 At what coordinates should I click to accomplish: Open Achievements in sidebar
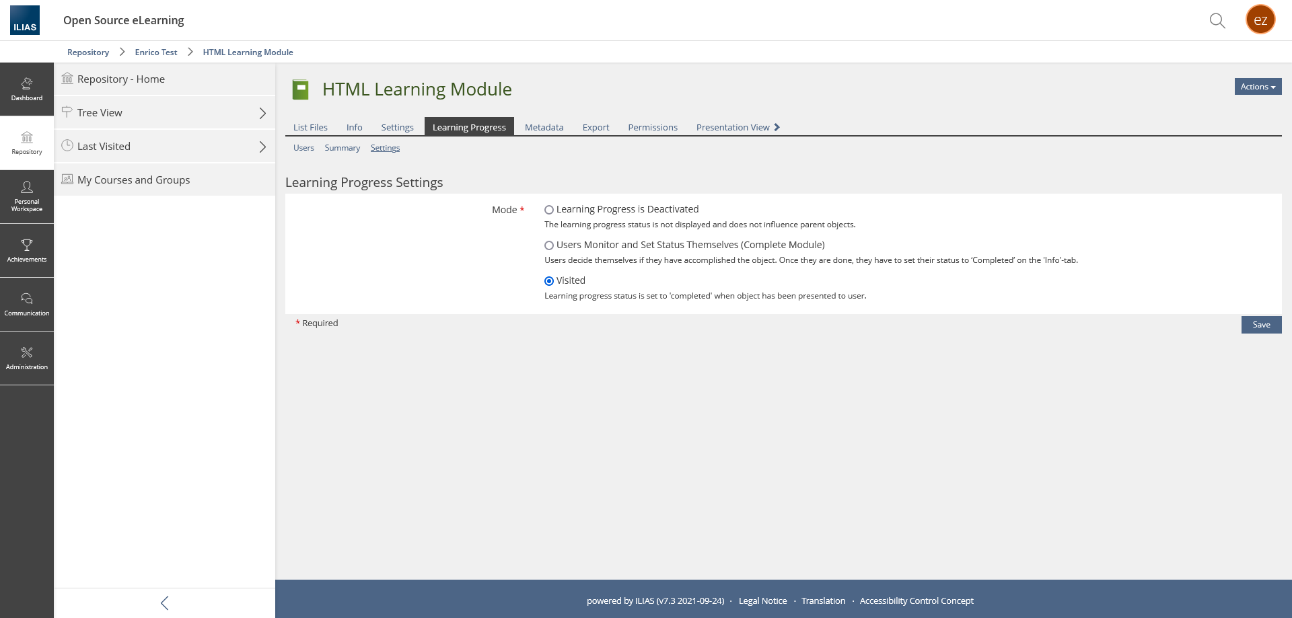click(27, 251)
